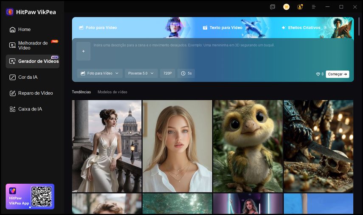The height and width of the screenshot is (215, 363).
Task: Open the shopping cart icon in title bar
Action: point(286,7)
